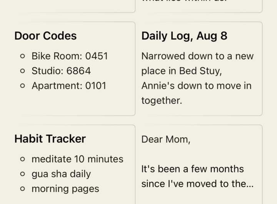The height and width of the screenshot is (204, 277).
Task: Click the bullet before Apartment code
Action: (23, 86)
